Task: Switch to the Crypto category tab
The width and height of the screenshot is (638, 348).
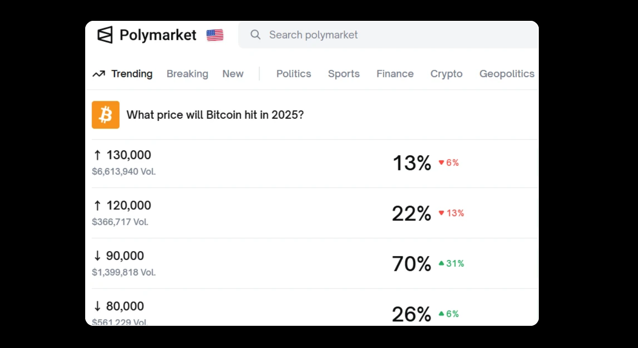Action: (446, 73)
